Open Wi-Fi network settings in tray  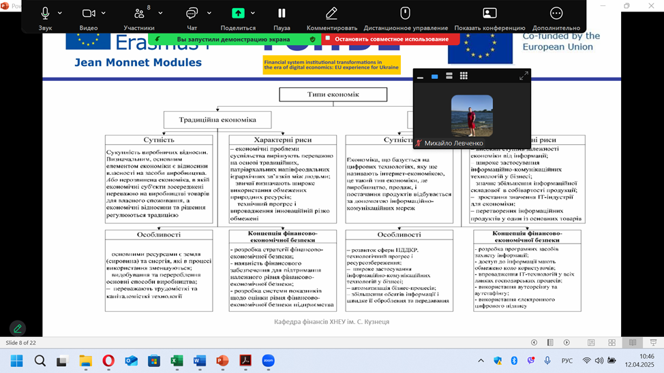point(586,361)
